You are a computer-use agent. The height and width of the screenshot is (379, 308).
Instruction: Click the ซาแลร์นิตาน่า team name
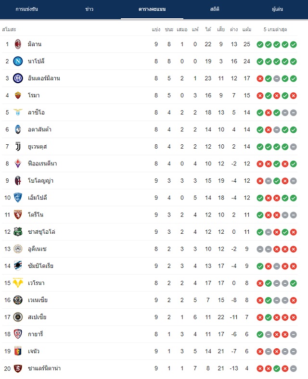(44, 368)
